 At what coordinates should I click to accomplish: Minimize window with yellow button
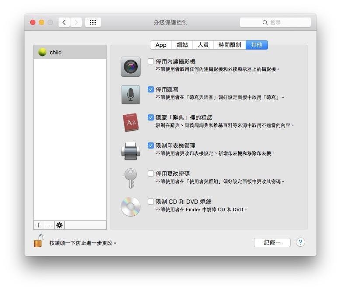coord(42,22)
